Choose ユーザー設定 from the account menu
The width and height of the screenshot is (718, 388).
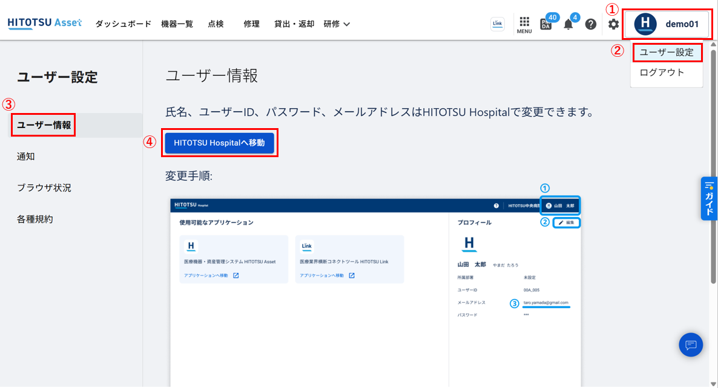[x=667, y=53]
